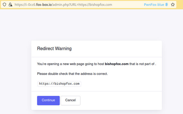Click the fingerprint container icon
183x114 pixels.
pyautogui.click(x=166, y=5)
